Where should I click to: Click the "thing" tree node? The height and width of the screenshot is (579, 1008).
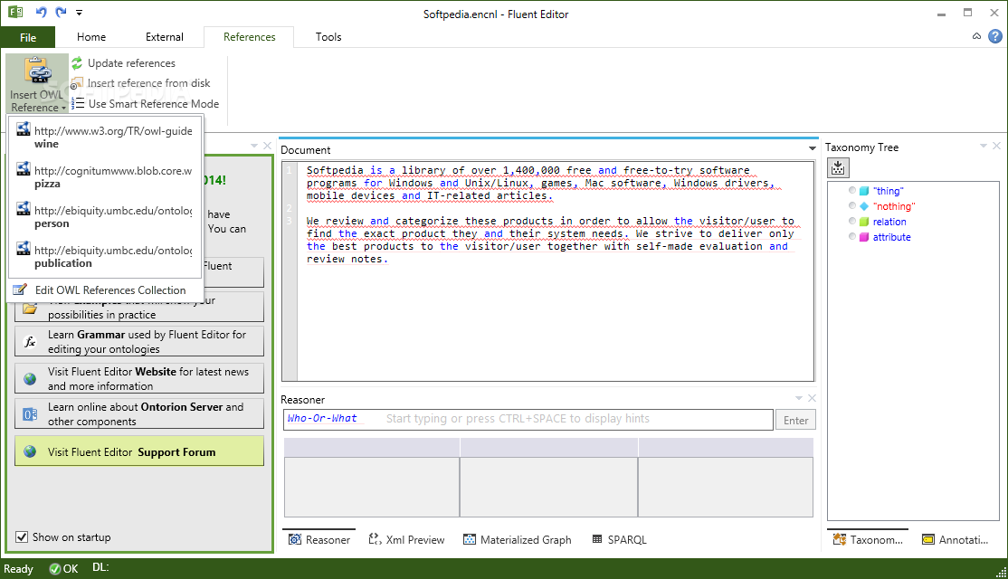[x=888, y=191]
